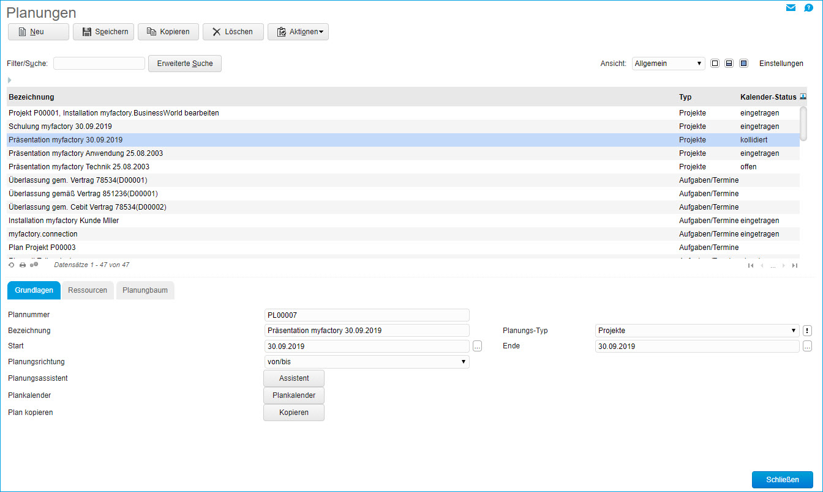Print the record list via printer icon
Screen dimensions: 823x492
23,265
